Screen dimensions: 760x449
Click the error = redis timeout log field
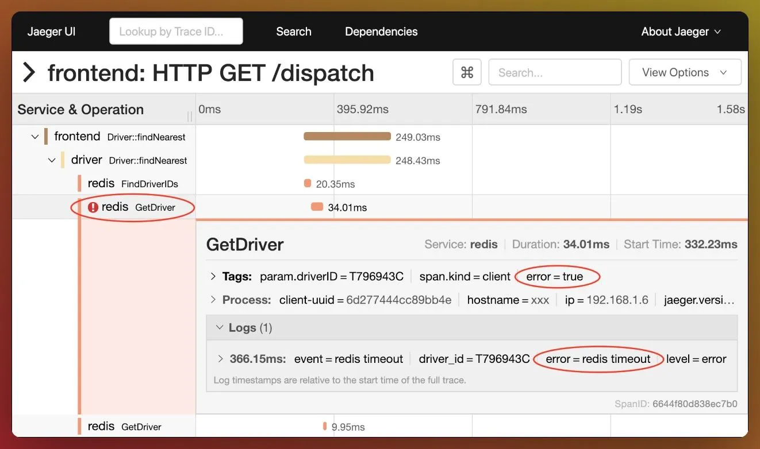coord(598,359)
